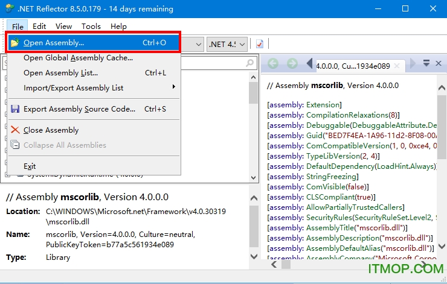Open the View menu
447x284 pixels.
(x=63, y=27)
